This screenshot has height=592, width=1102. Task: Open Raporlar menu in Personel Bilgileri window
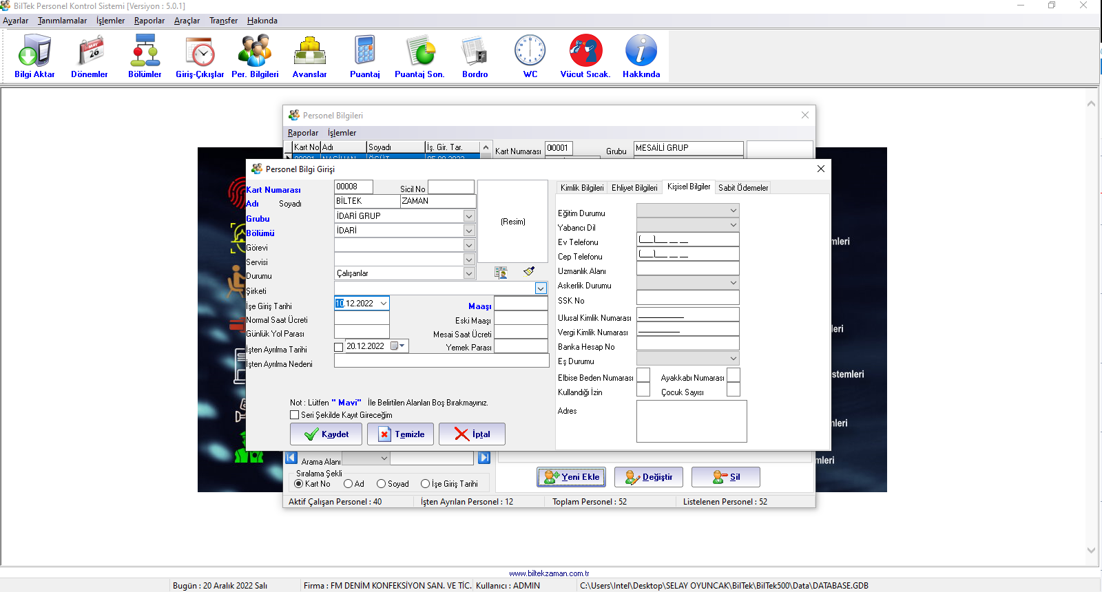(x=303, y=133)
